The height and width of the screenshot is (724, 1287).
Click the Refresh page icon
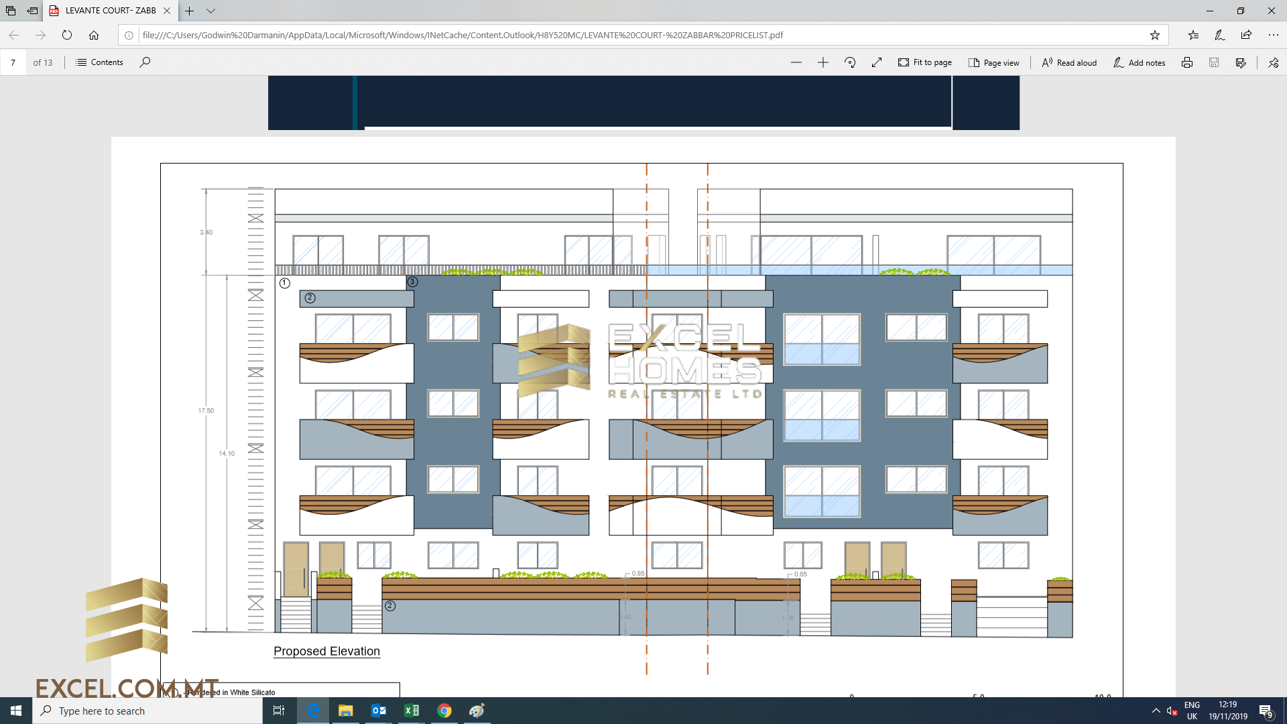(67, 36)
